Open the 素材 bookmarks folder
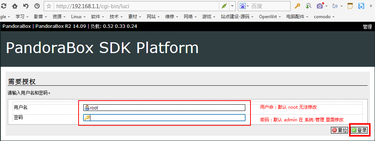 coord(135,17)
